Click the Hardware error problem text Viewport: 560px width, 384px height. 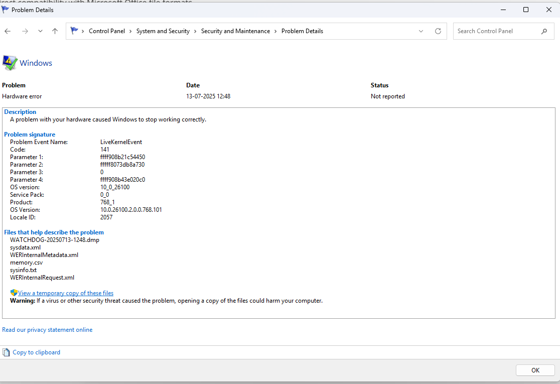click(x=22, y=96)
